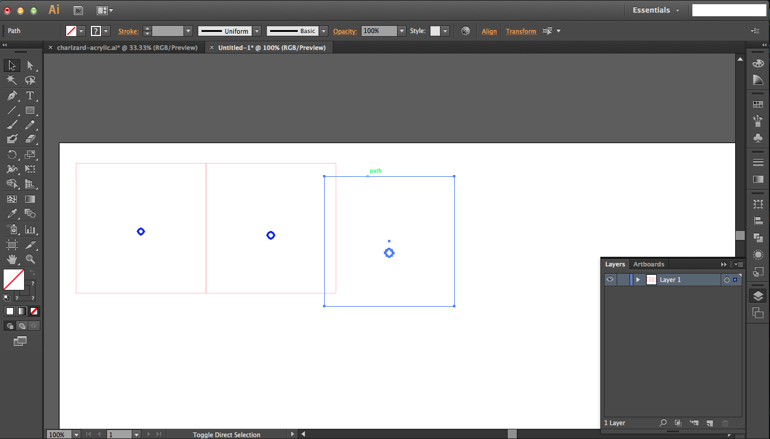Reset default fill and stroke

coord(7,298)
